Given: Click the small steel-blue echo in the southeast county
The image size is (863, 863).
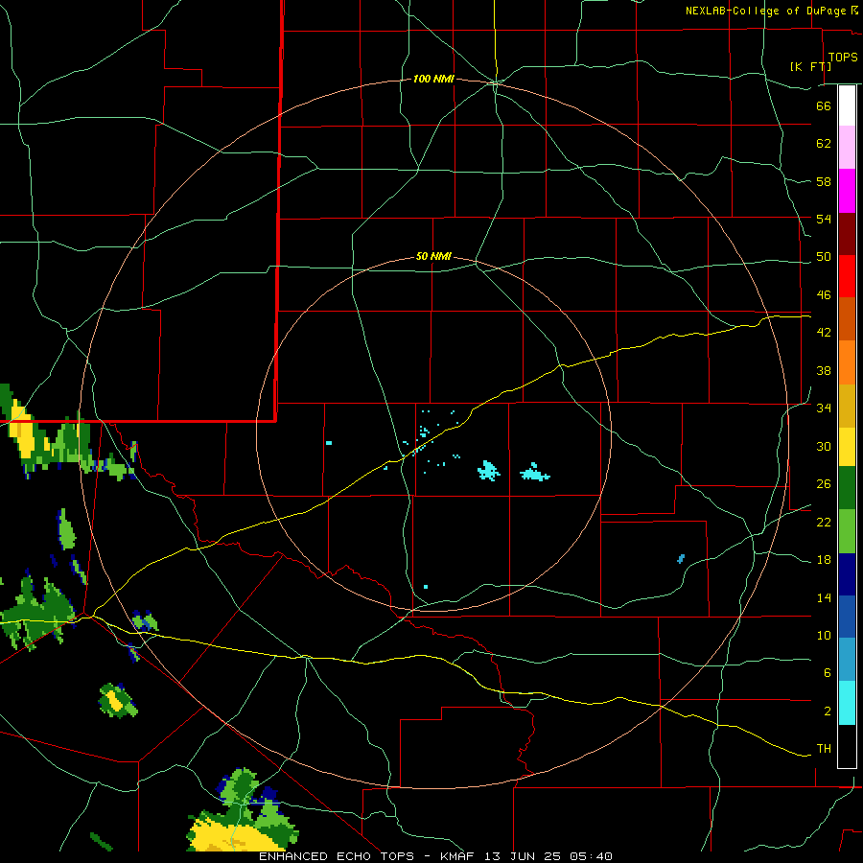Looking at the screenshot, I should pyautogui.click(x=681, y=559).
